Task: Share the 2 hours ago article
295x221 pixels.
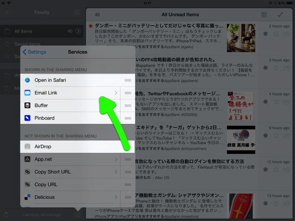Action: point(287,34)
